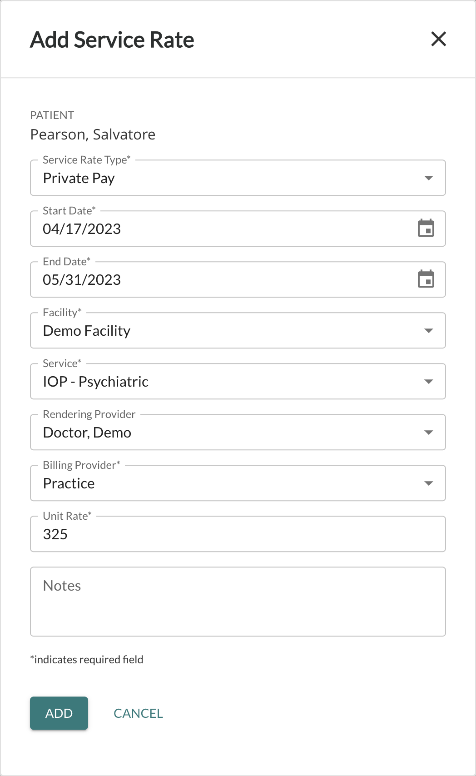Expand the Facility dropdown arrow
Viewport: 476px width, 776px height.
point(428,331)
